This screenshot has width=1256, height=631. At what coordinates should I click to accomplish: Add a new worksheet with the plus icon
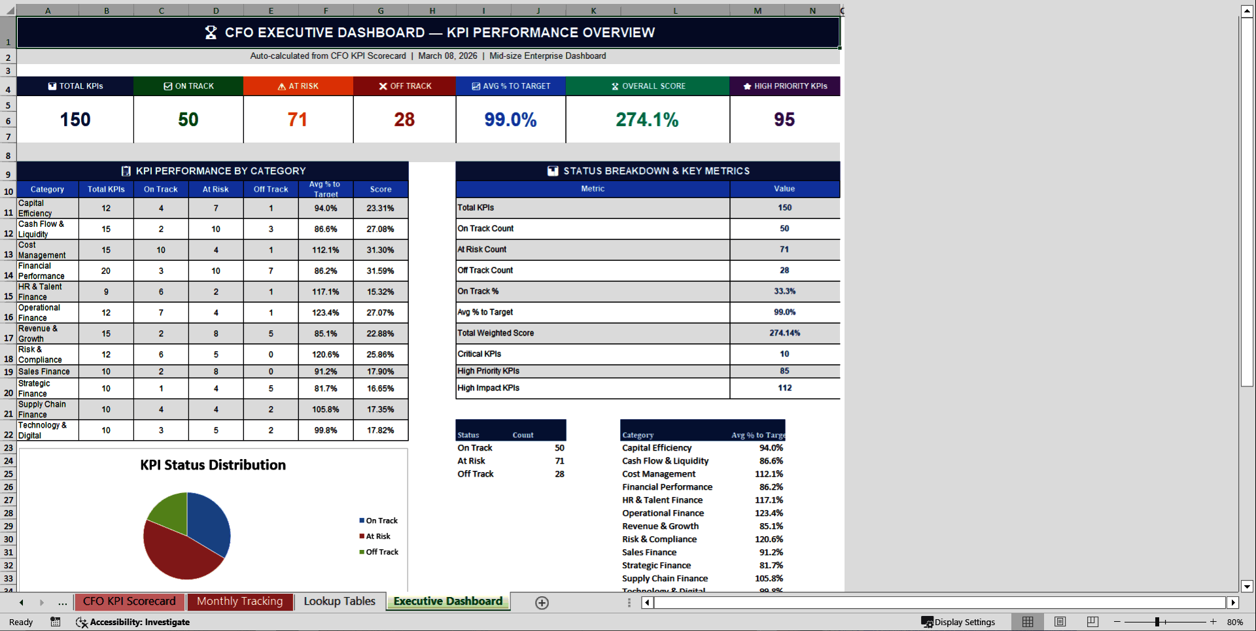point(542,602)
